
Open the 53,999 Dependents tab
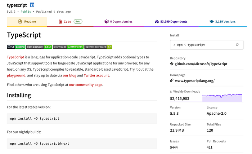[x=171, y=22]
